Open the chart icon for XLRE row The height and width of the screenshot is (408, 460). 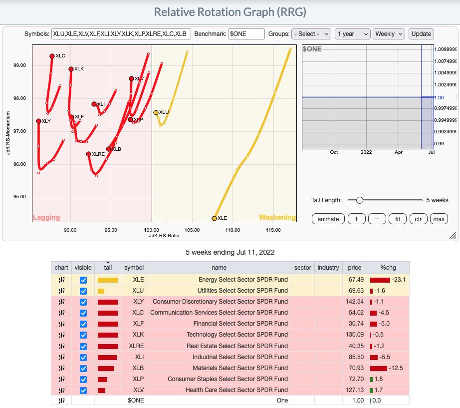pyautogui.click(x=61, y=346)
